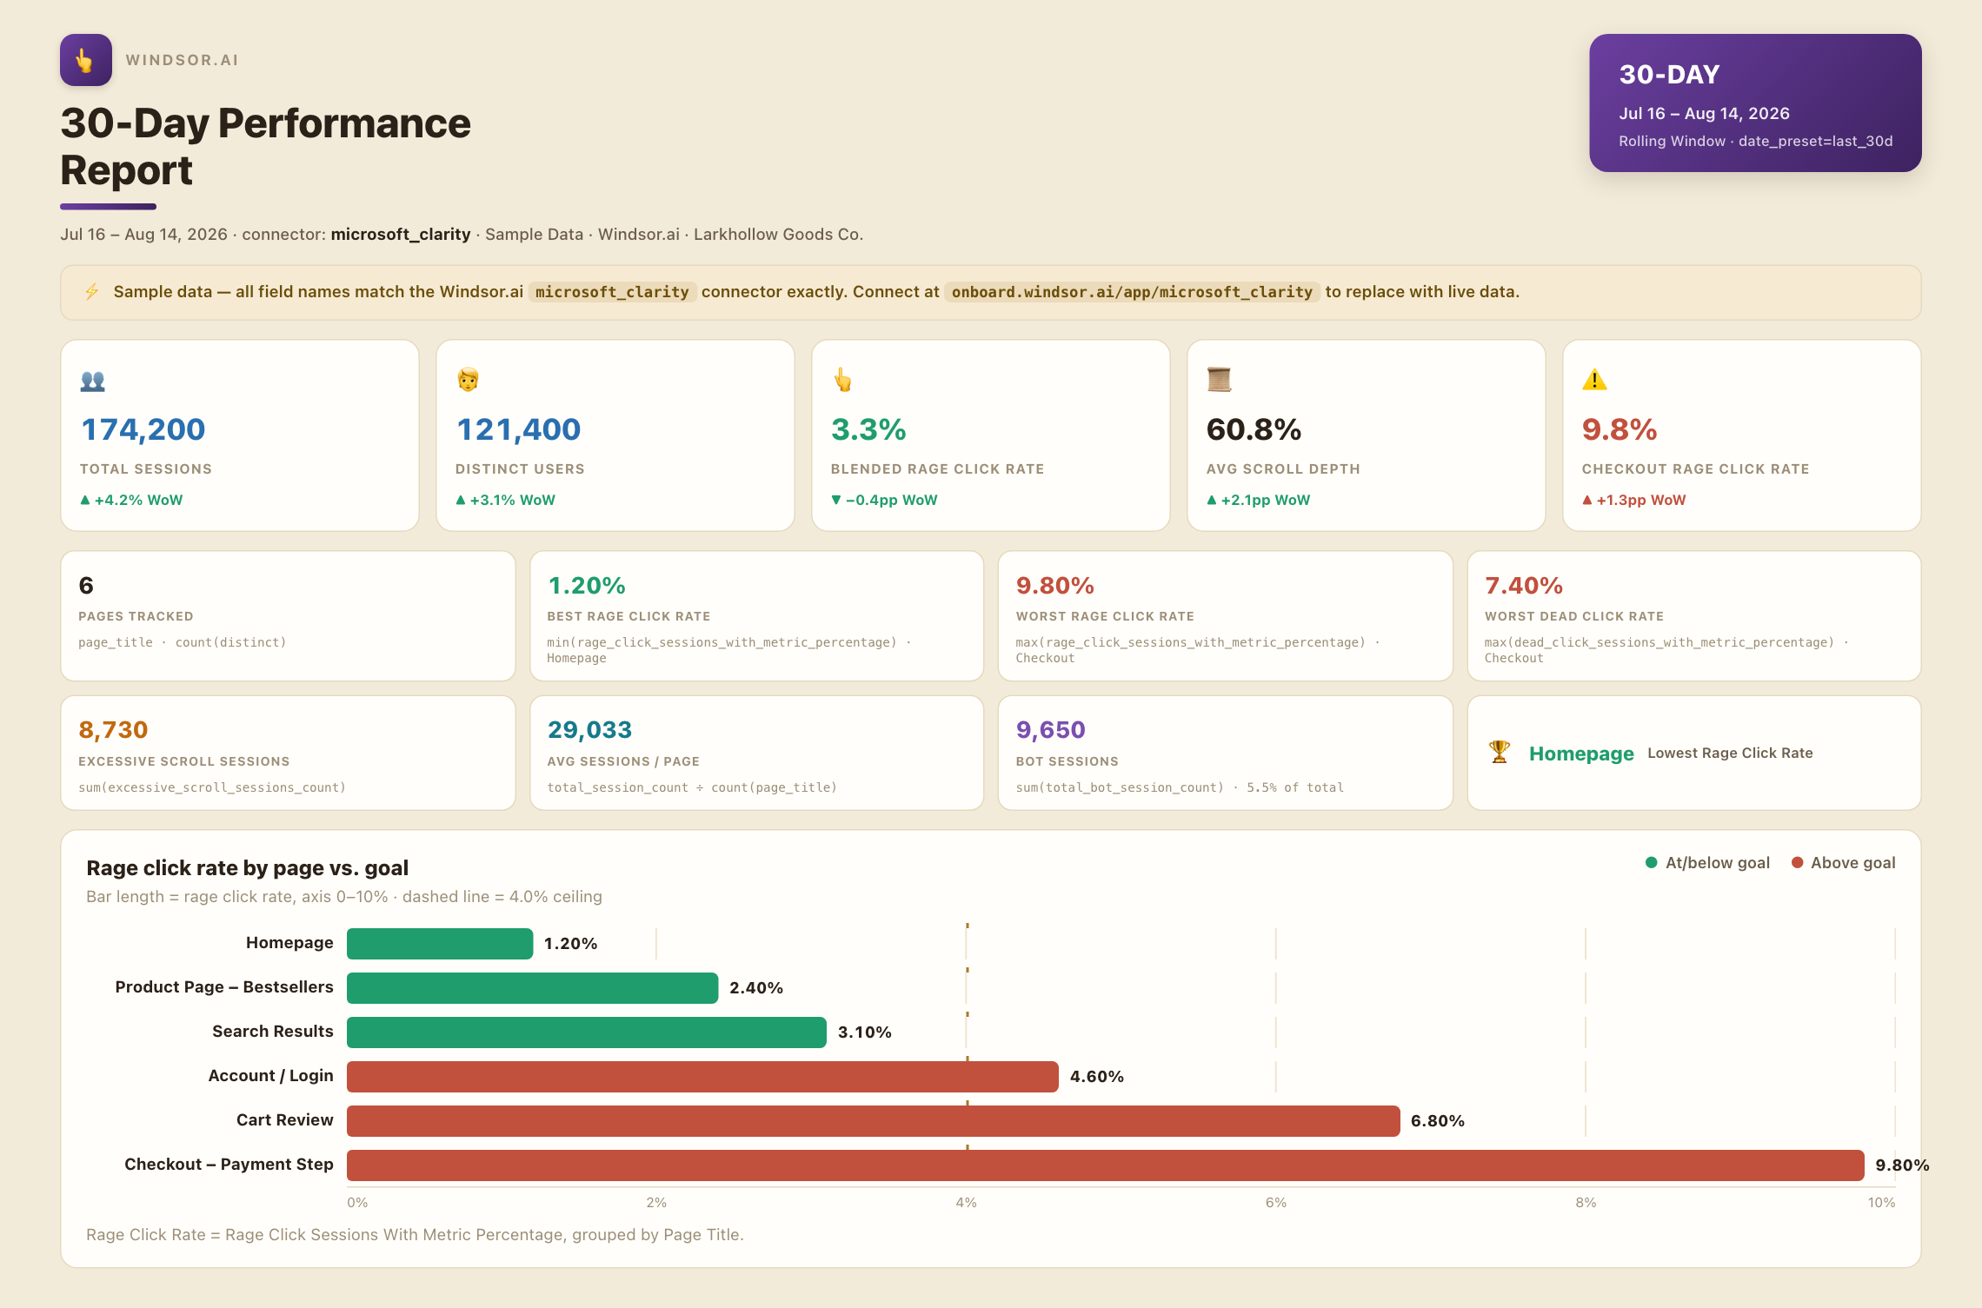The image size is (1982, 1308).
Task: Click the scroll icon on Avg Scroll Depth card
Action: [x=1219, y=380]
